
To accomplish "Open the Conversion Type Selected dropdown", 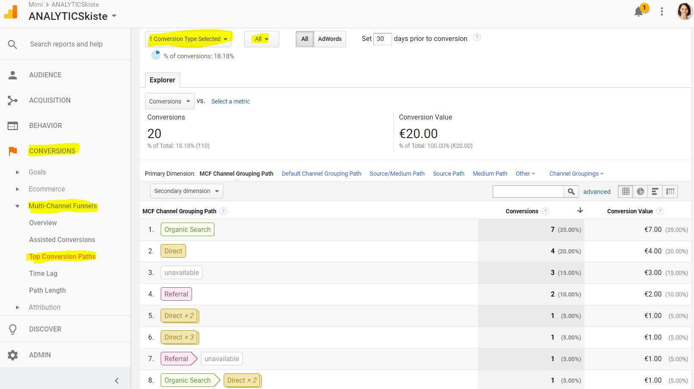I will click(188, 39).
